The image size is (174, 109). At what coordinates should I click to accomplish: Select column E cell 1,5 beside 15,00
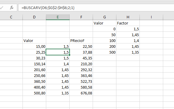pyautogui.click(x=58, y=46)
